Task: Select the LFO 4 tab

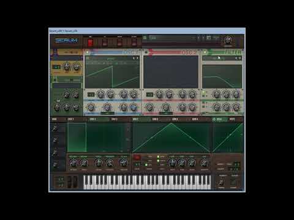Action: click(195, 119)
